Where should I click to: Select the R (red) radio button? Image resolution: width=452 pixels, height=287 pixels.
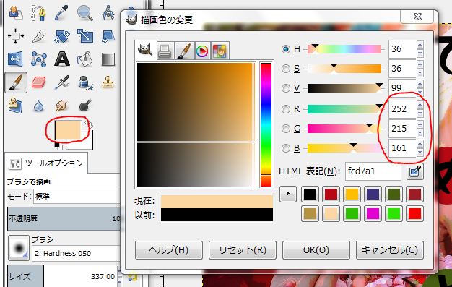[286, 109]
